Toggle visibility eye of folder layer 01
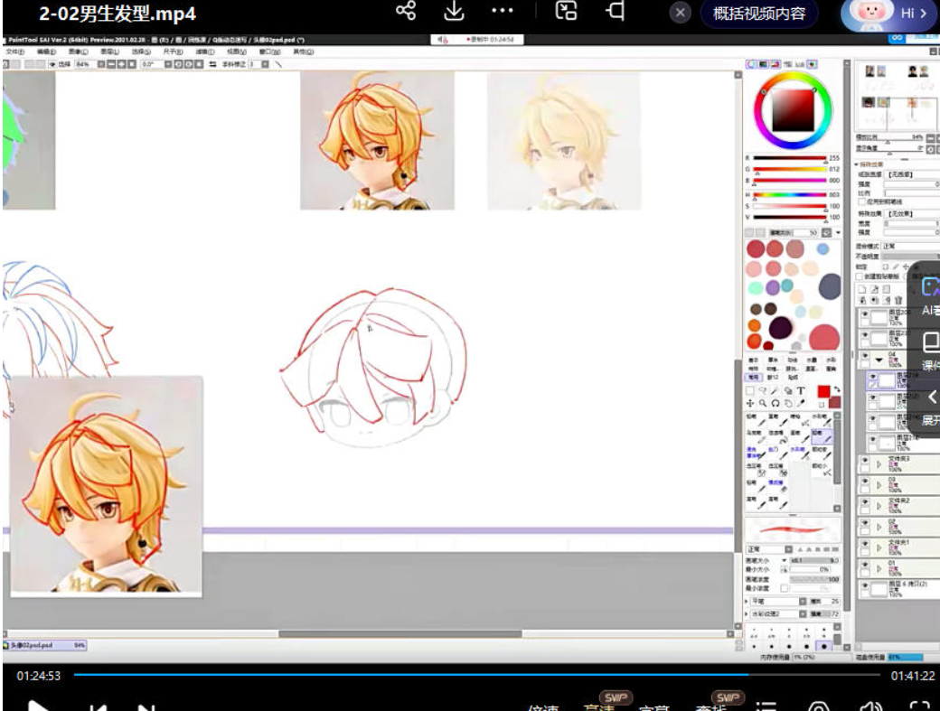940x711 pixels. point(864,565)
